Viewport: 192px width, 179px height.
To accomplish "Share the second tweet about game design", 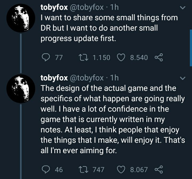I will tap(159, 169).
